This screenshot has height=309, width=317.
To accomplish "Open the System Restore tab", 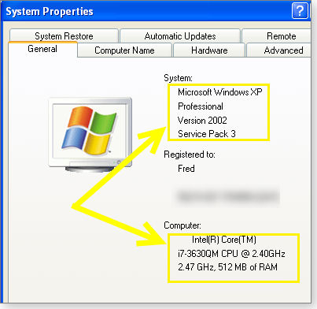I will pos(64,36).
